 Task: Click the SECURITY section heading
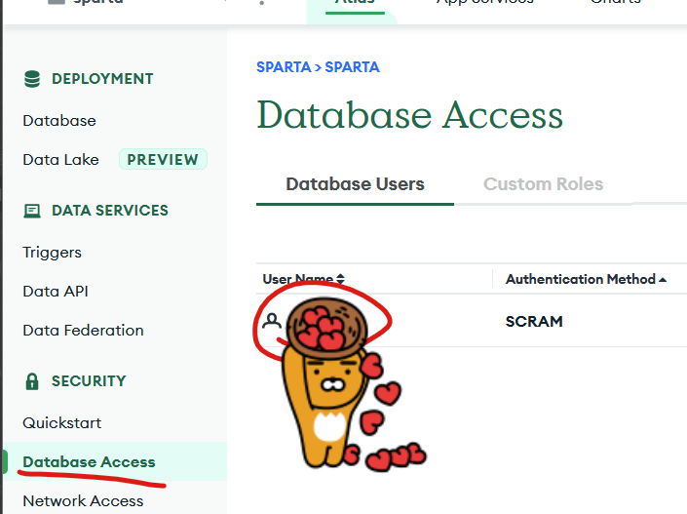[89, 381]
